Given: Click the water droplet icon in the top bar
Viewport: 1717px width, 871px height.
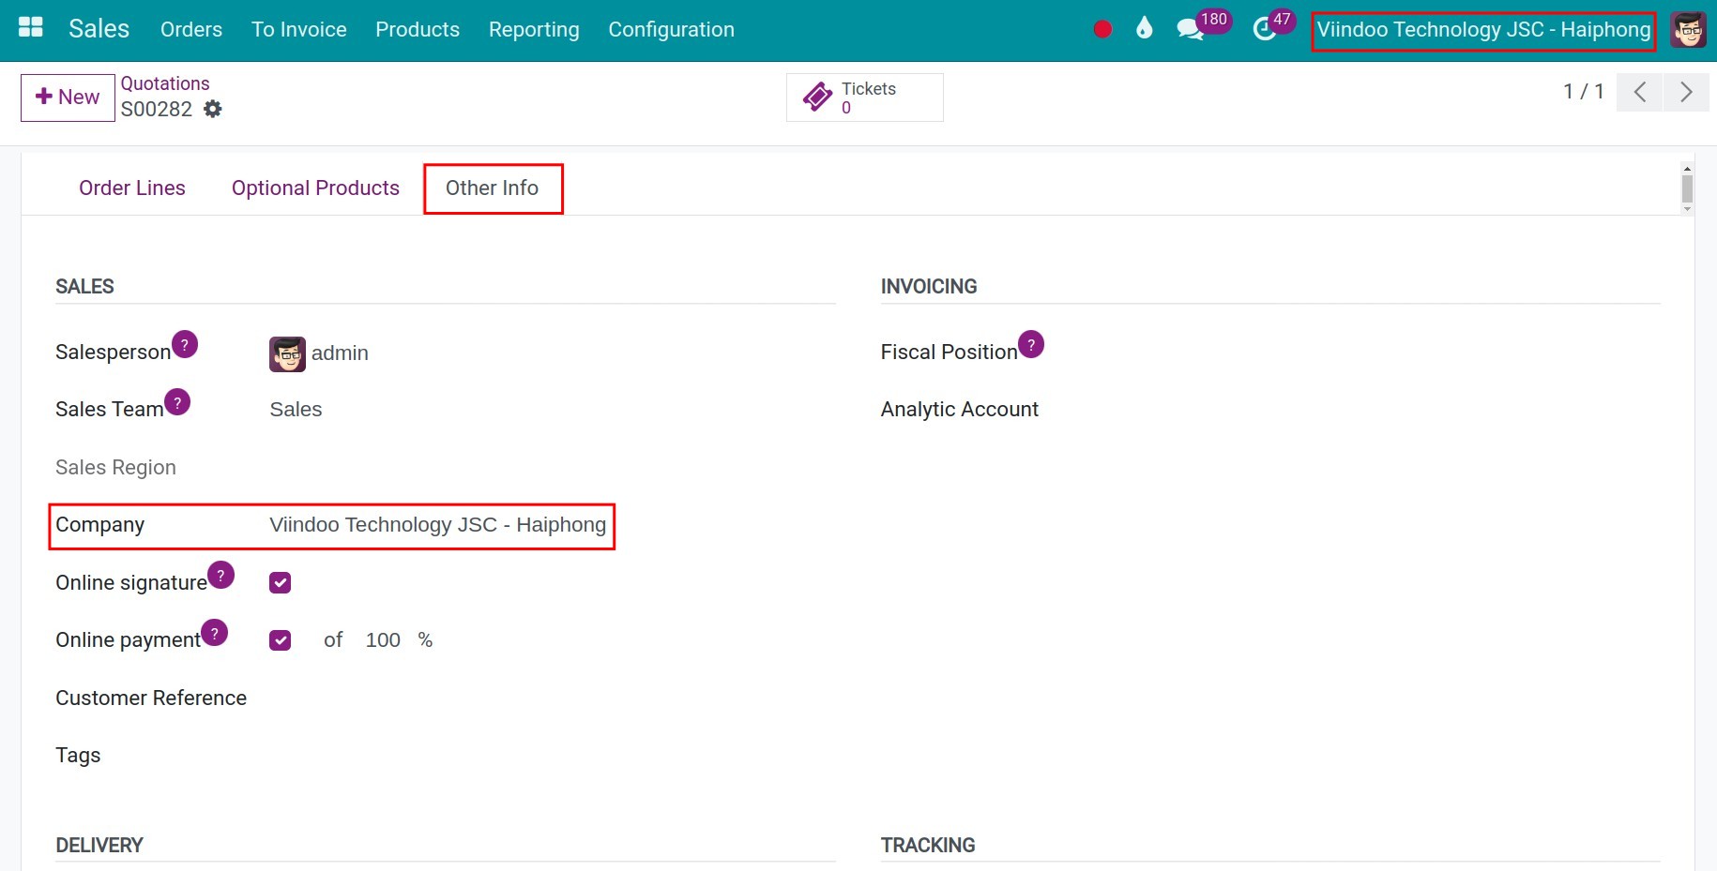Looking at the screenshot, I should [x=1144, y=28].
